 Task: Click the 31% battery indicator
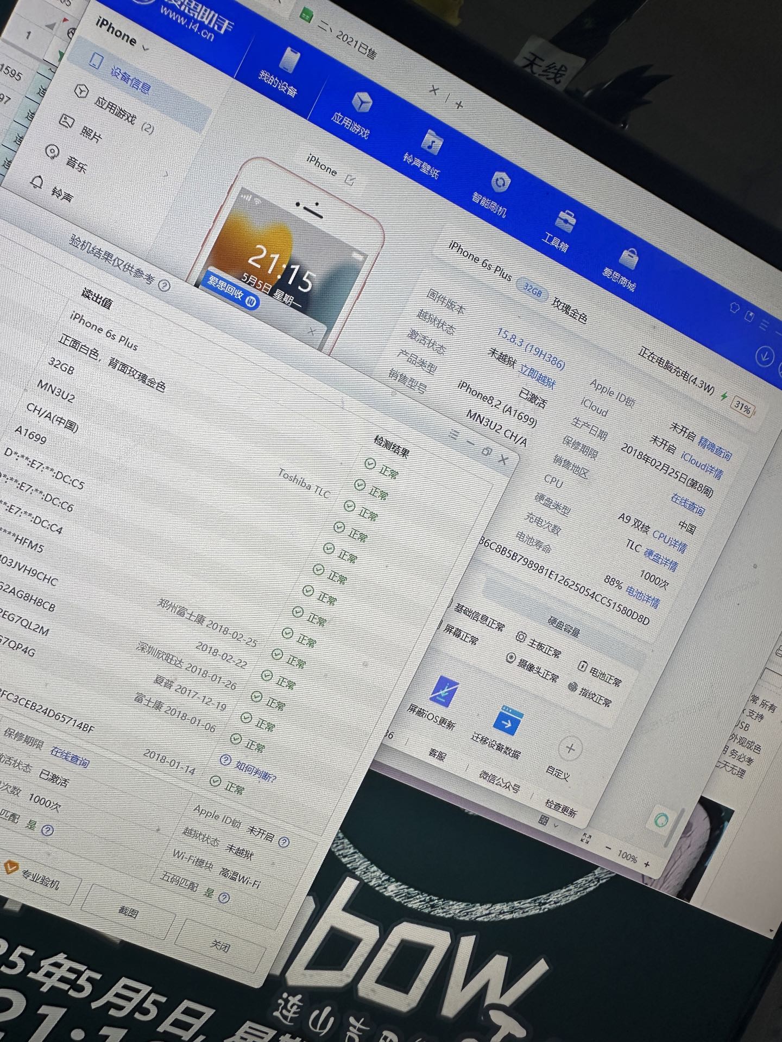tap(742, 406)
